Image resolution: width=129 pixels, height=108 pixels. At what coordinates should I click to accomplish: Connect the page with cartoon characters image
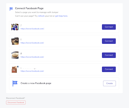pos(109,27)
